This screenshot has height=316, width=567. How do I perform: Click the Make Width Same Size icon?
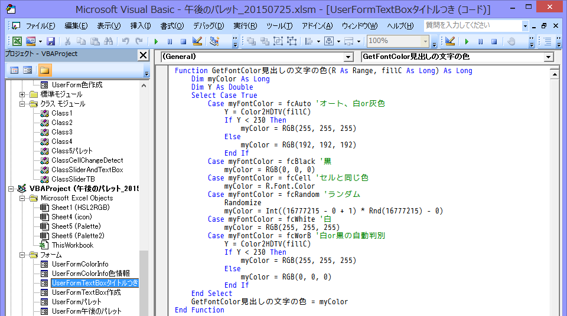[349, 41]
